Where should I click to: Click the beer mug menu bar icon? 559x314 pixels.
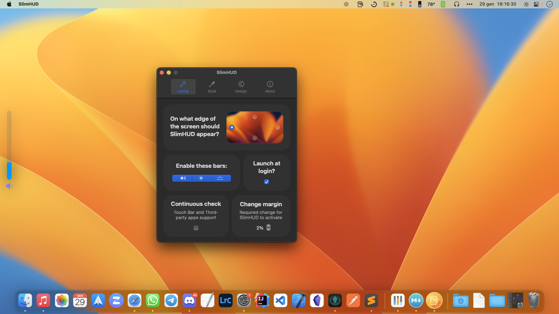pos(360,4)
